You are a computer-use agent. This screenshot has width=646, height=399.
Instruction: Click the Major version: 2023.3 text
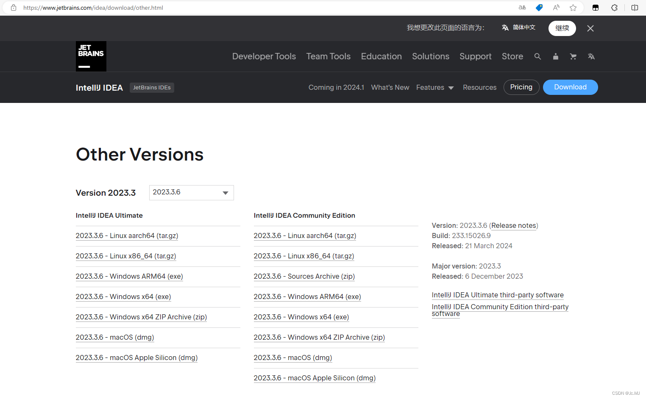pos(466,266)
